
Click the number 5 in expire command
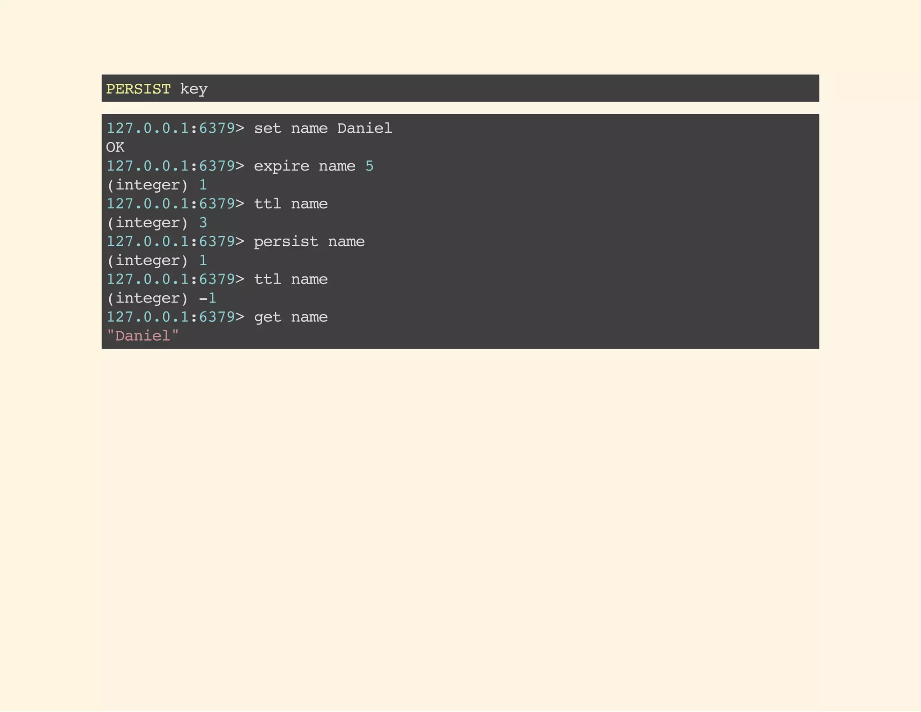pyautogui.click(x=369, y=166)
